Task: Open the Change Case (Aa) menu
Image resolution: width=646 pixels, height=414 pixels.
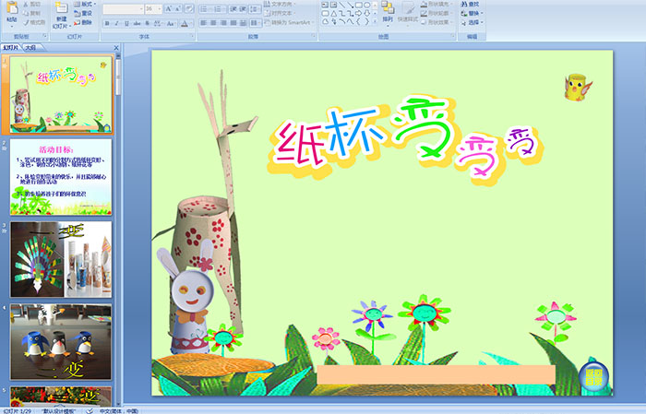Action: pyautogui.click(x=170, y=23)
